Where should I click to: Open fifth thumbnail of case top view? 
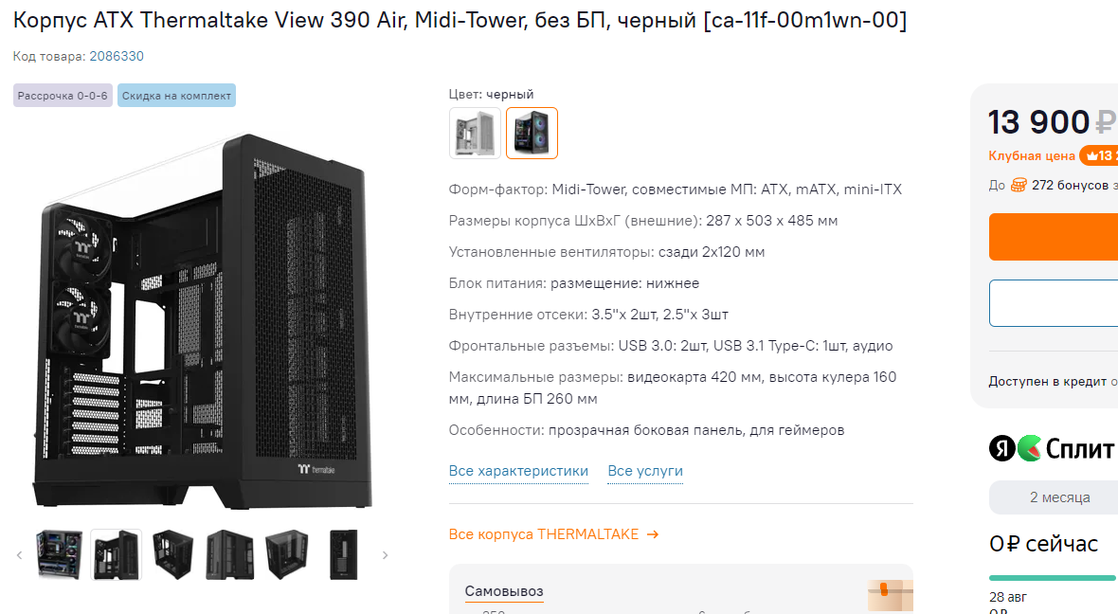pos(287,554)
